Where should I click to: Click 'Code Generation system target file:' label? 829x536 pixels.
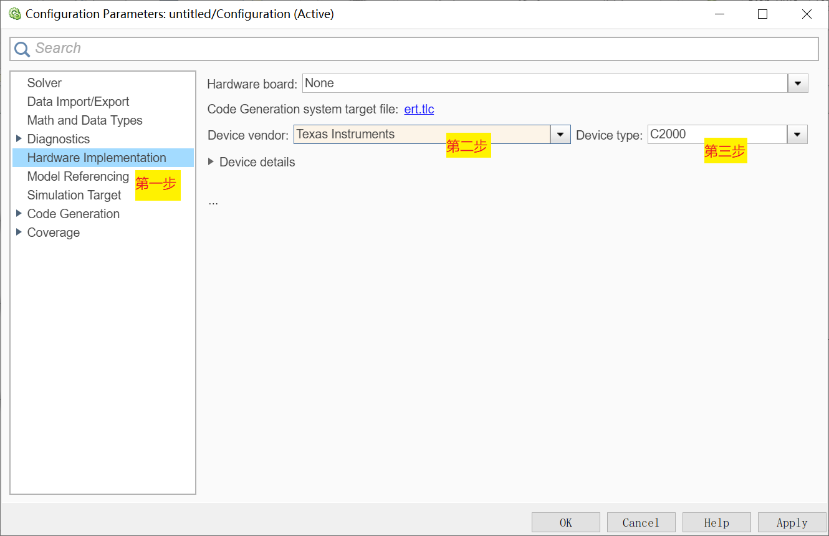tap(303, 109)
